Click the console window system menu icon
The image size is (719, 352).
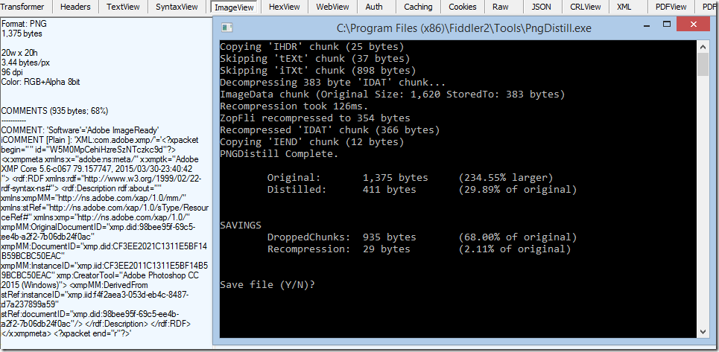(227, 28)
